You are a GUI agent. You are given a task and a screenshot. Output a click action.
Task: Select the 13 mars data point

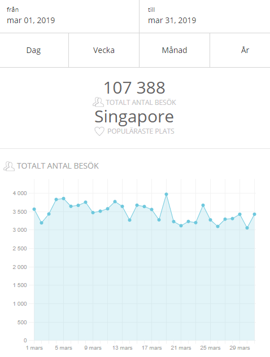coord(122,206)
